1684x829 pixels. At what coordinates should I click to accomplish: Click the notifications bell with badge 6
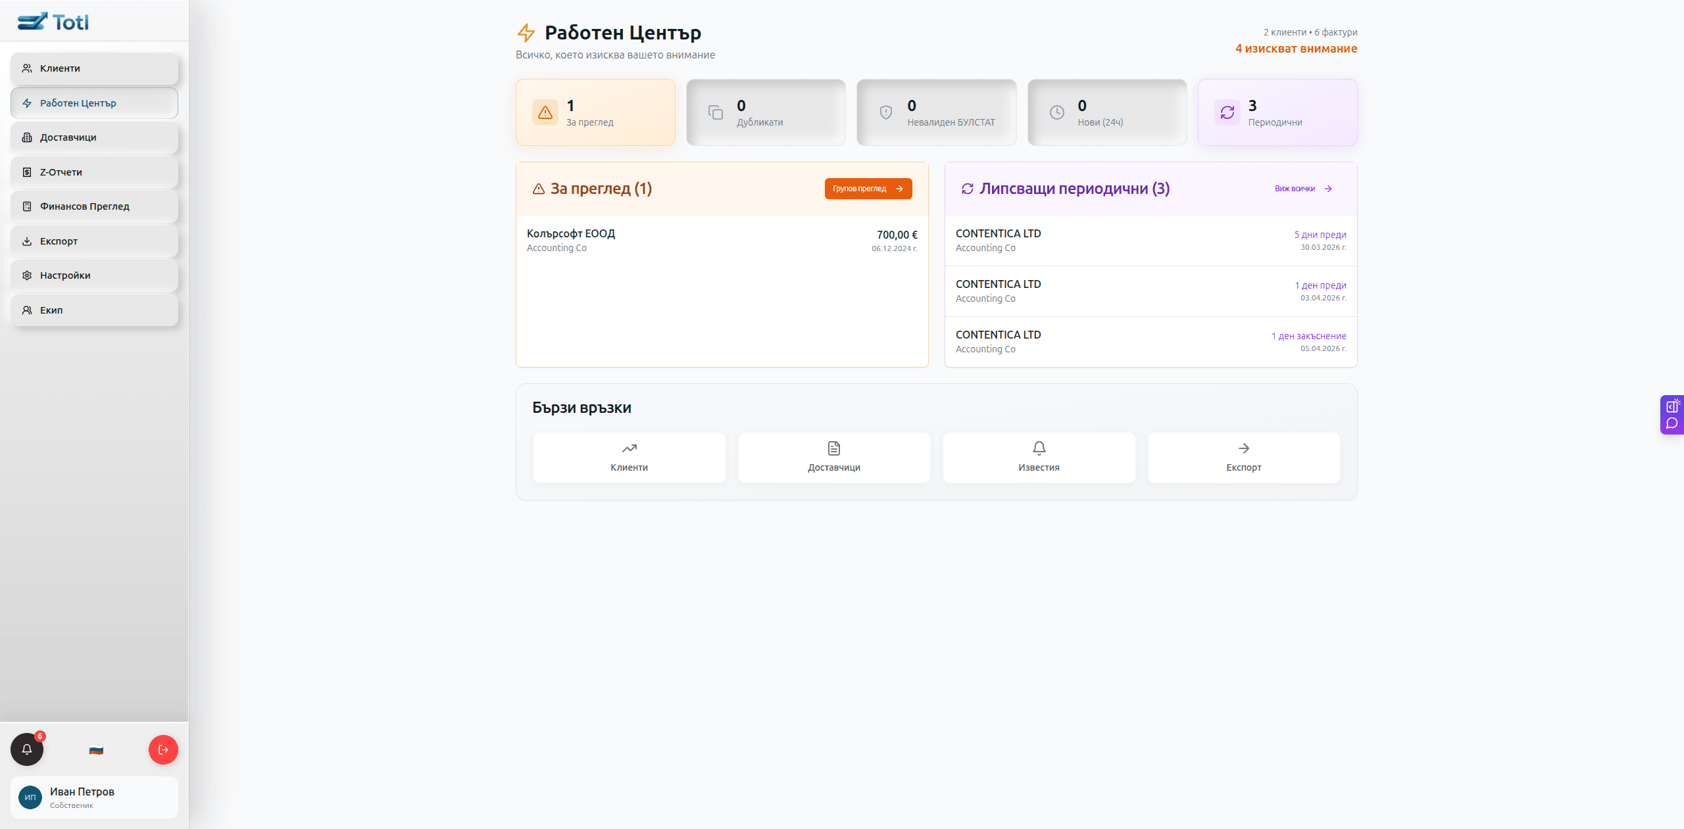[x=27, y=749]
